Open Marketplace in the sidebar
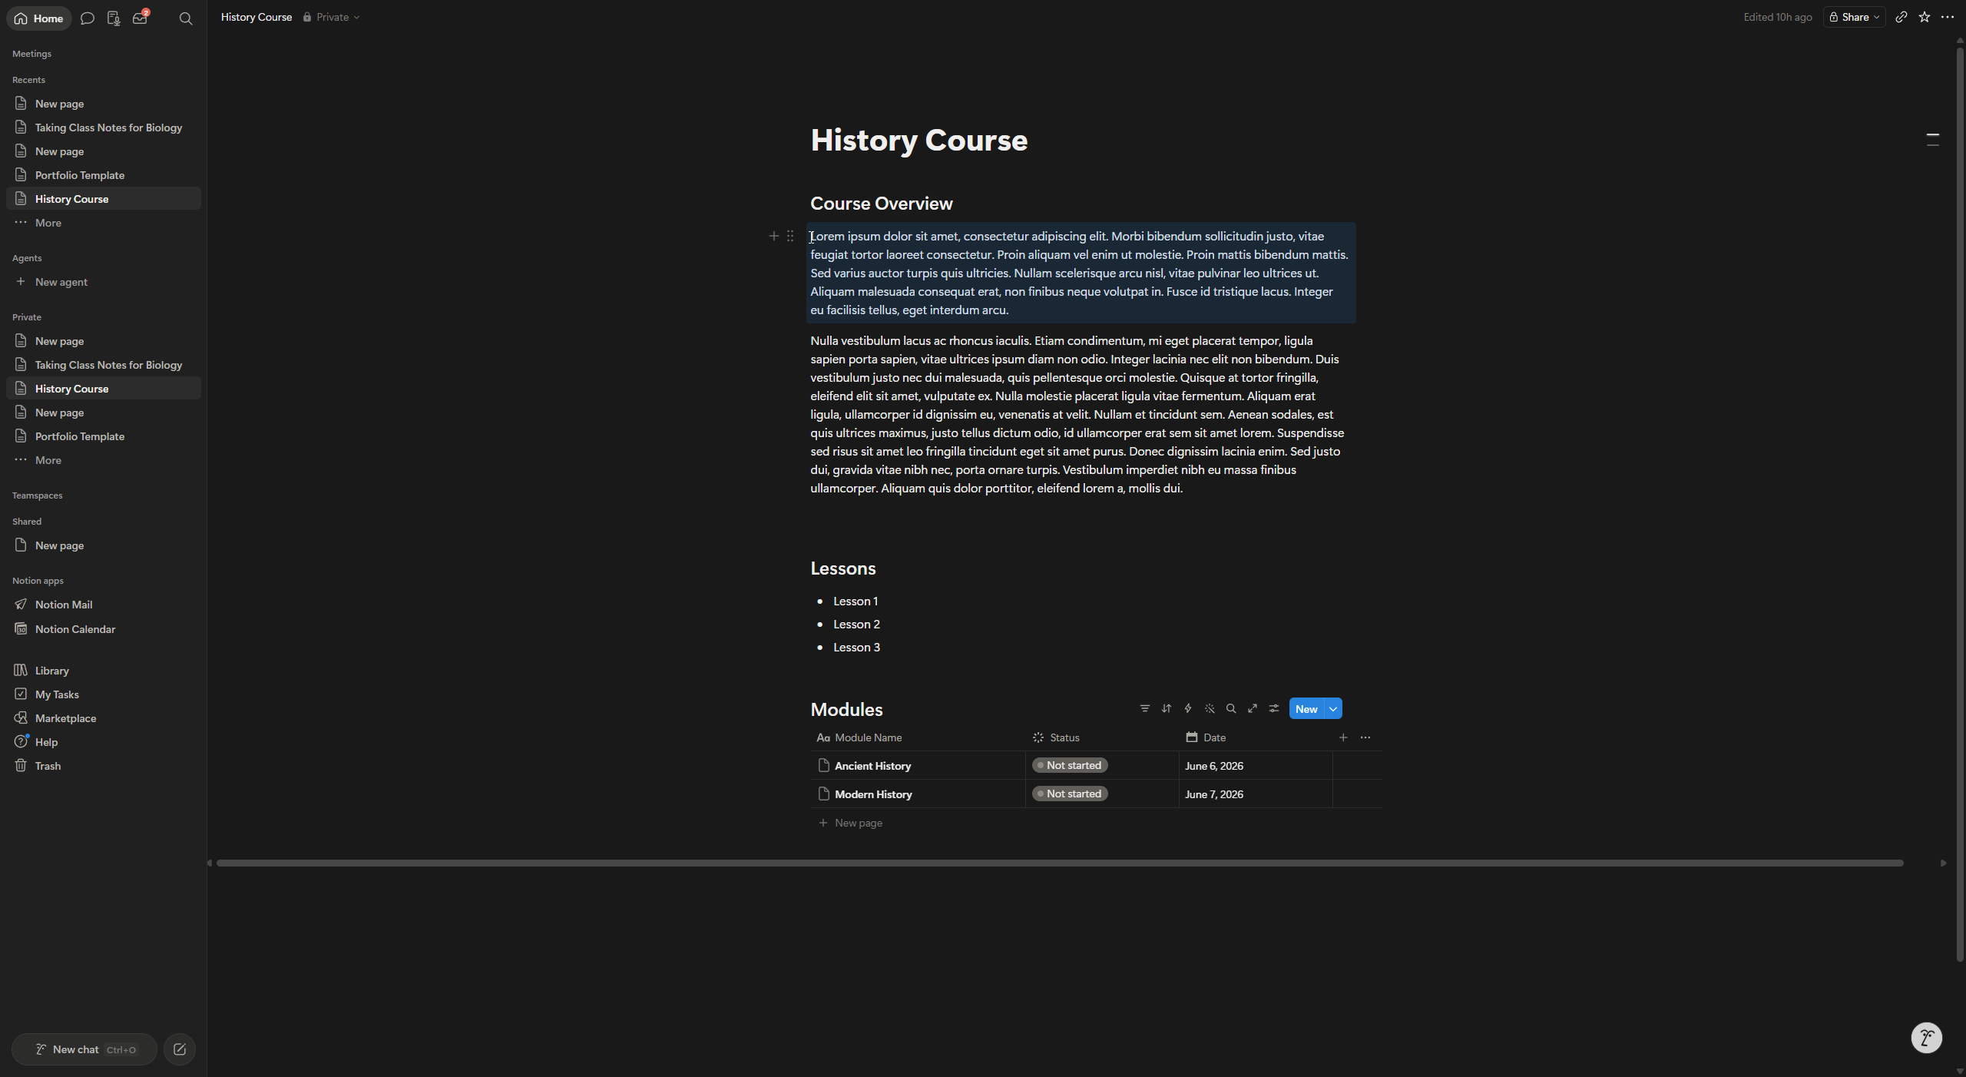The image size is (1966, 1077). 104,718
